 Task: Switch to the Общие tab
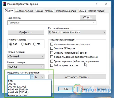(9, 11)
